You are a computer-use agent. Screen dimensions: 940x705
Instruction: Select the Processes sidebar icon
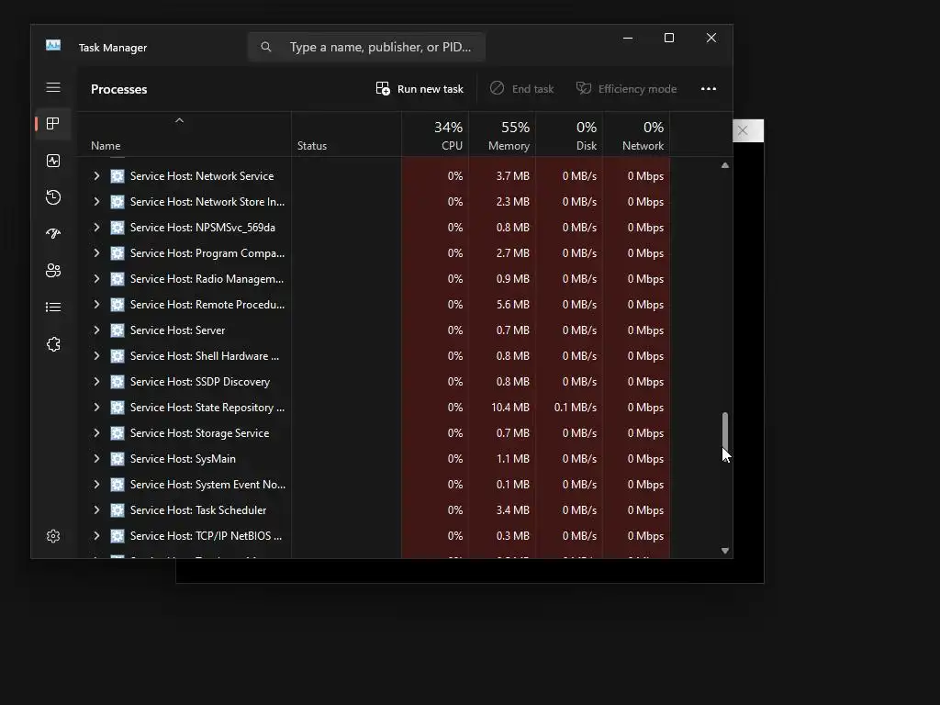(53, 124)
